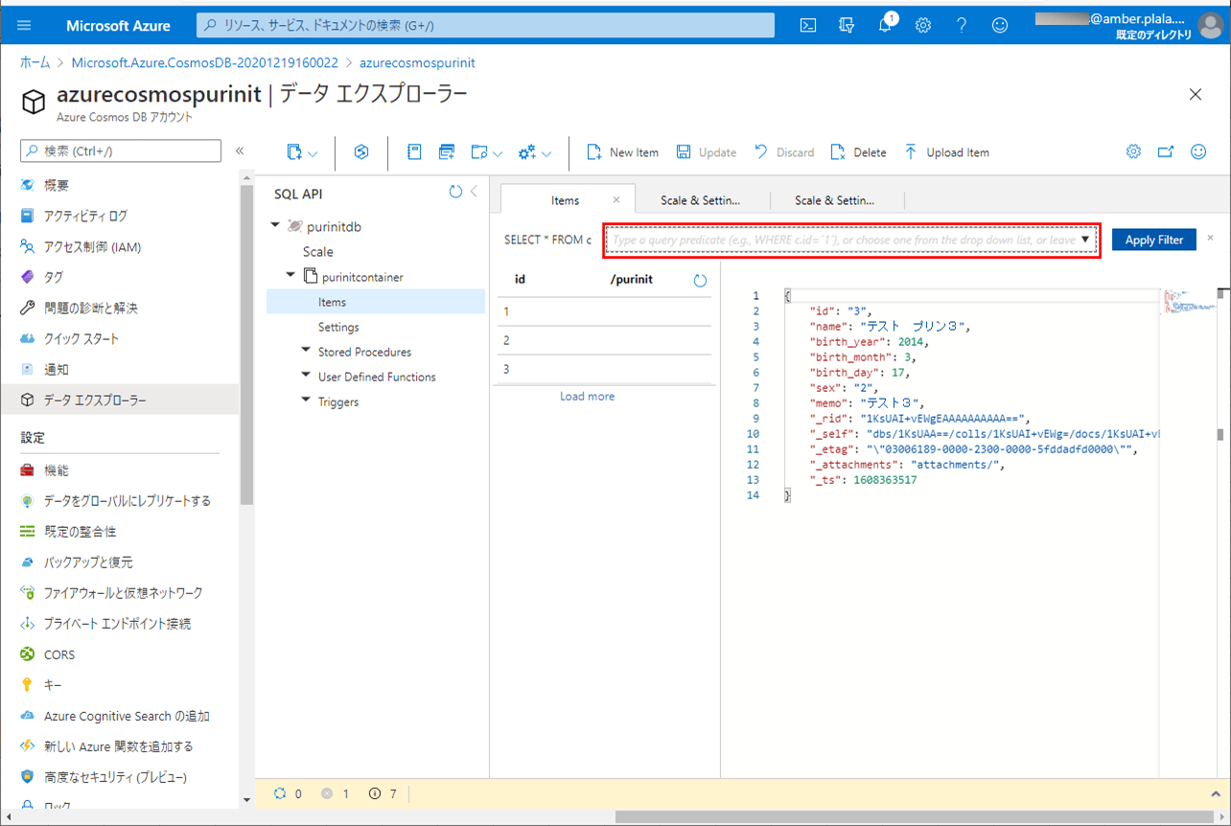The width and height of the screenshot is (1231, 826).
Task: Click the New Item button
Action: click(x=623, y=152)
